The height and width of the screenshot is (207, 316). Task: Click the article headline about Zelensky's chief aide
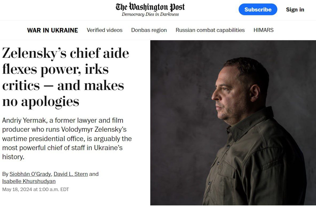[x=65, y=77]
